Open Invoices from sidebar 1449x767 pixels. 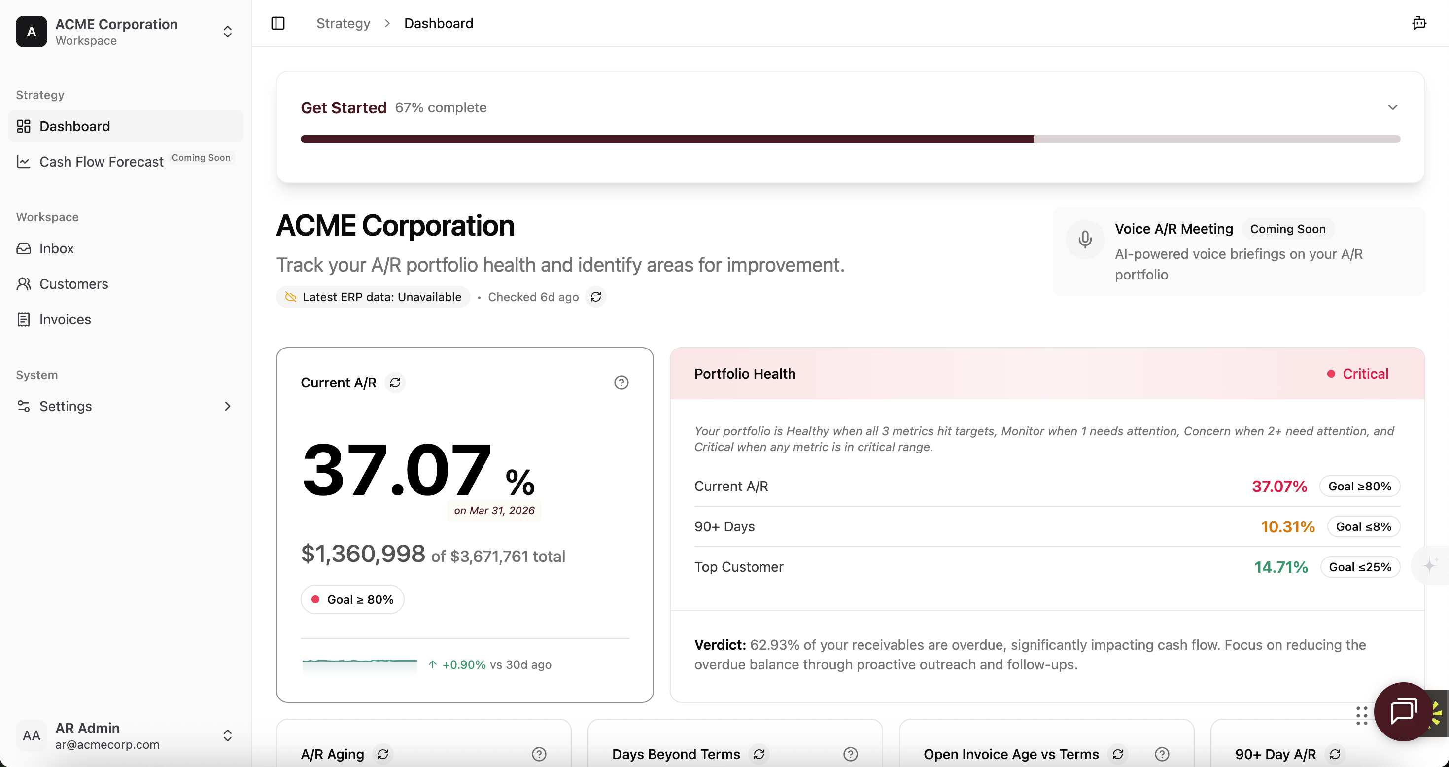click(65, 319)
